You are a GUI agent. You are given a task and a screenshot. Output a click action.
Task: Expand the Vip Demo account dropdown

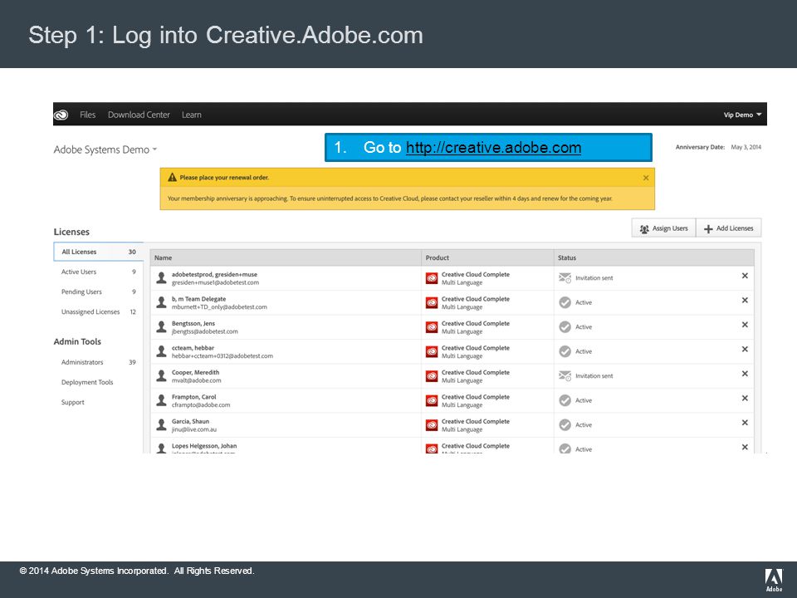[x=742, y=115]
